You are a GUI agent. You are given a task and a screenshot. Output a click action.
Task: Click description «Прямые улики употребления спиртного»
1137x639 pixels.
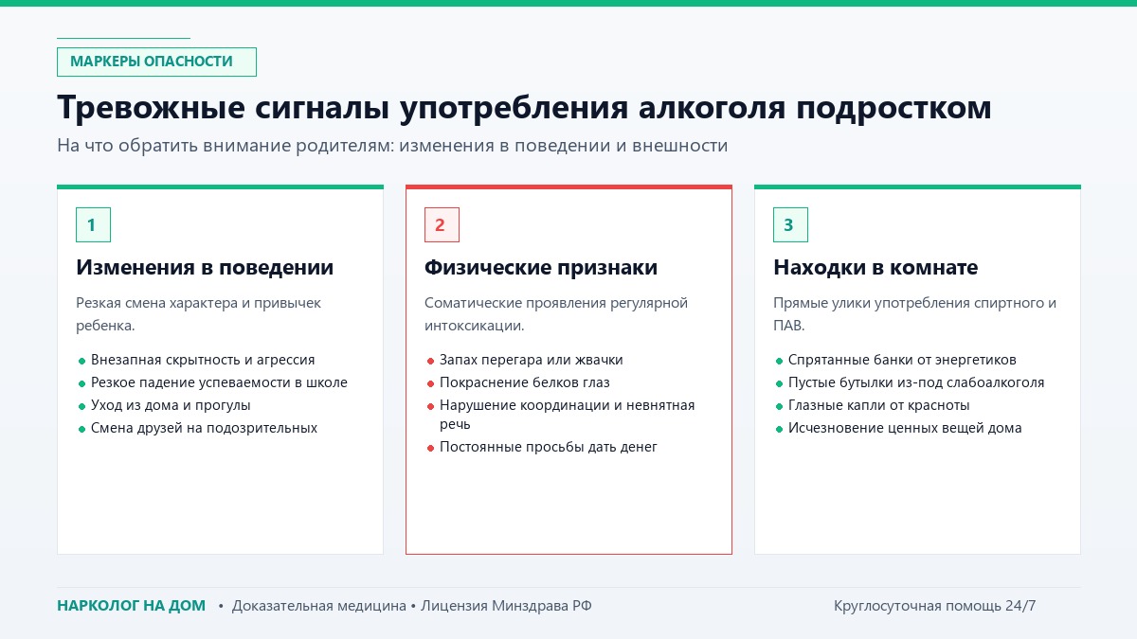(914, 314)
